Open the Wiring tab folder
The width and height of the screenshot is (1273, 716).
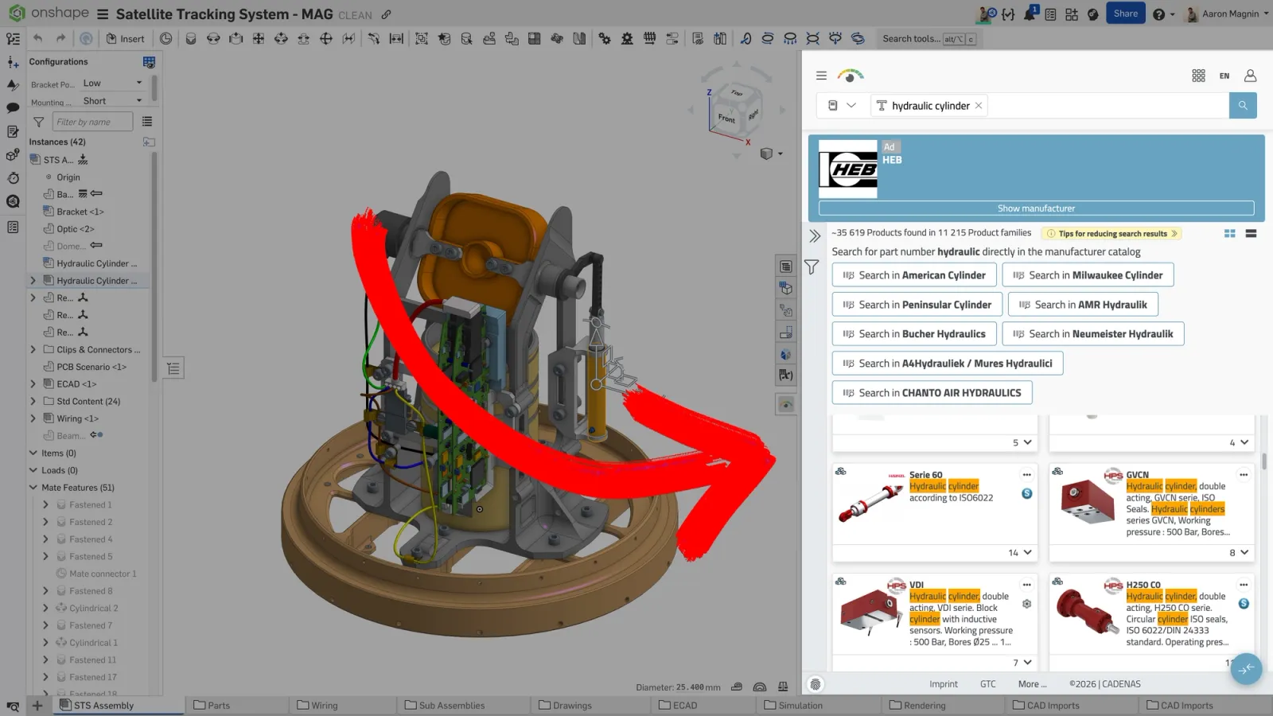(x=317, y=706)
